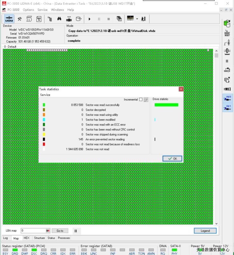Image resolution: width=234 pixels, height=255 pixels.
Task: Click the pause icon in right sidebar
Action: [227, 61]
